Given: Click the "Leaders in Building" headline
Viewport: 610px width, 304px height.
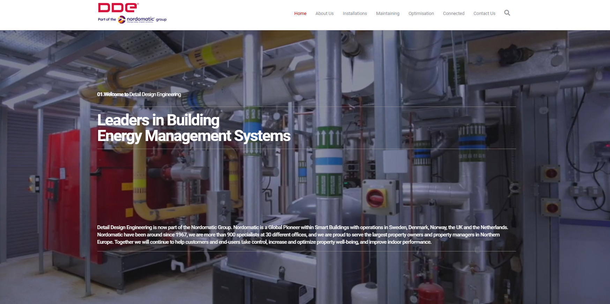Looking at the screenshot, I should pyautogui.click(x=158, y=120).
